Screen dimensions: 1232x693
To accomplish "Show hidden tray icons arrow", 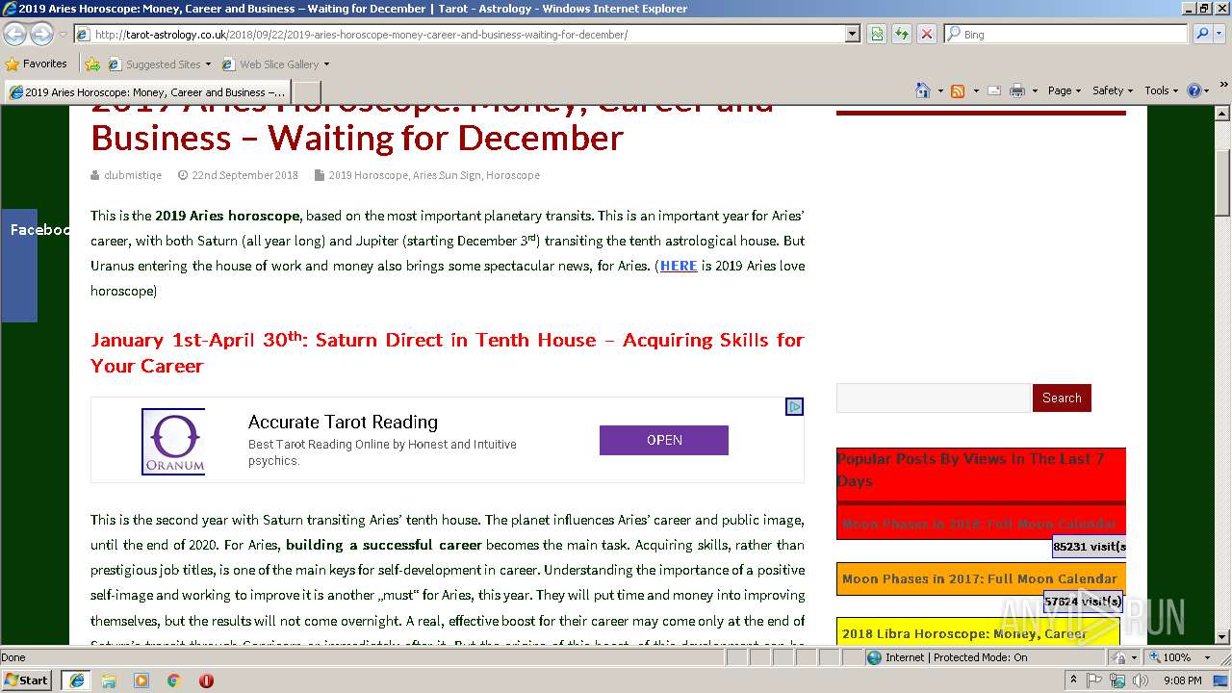I will click(x=1074, y=680).
